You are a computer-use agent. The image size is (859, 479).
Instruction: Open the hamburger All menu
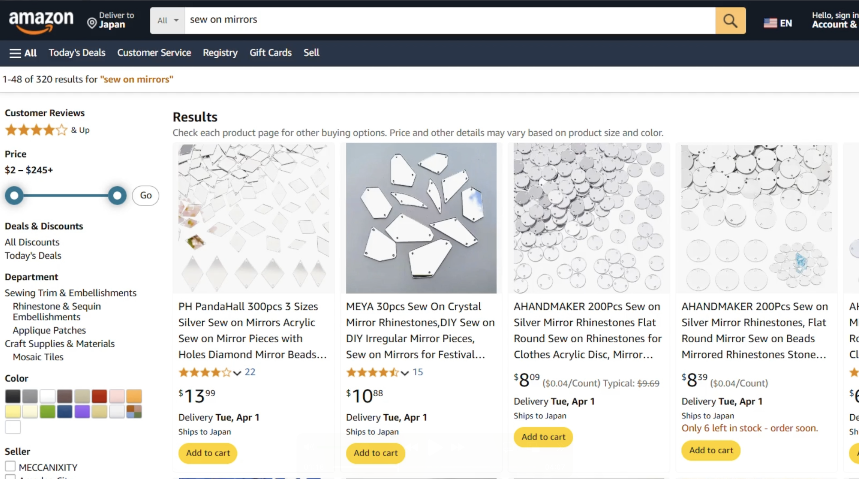(x=23, y=53)
